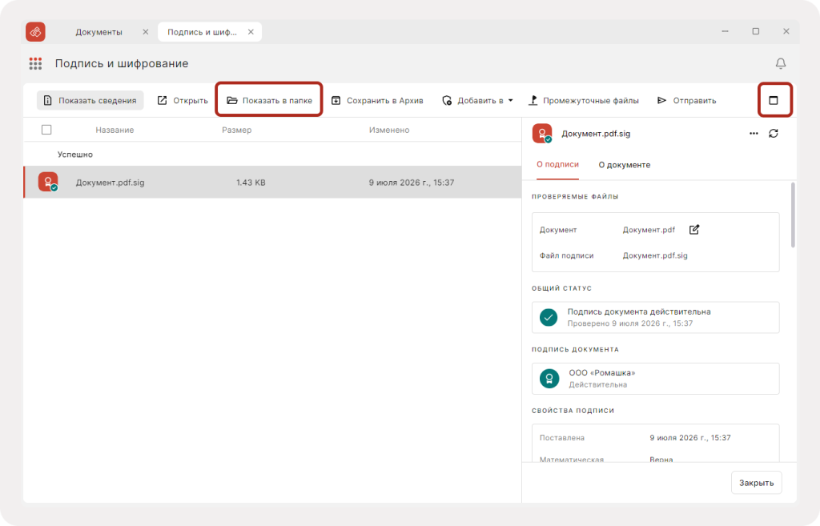Switch to the О документе tab
This screenshot has width=820, height=526.
[625, 165]
